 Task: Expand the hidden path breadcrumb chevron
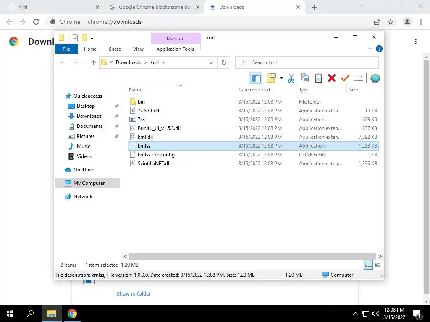pyautogui.click(x=111, y=62)
